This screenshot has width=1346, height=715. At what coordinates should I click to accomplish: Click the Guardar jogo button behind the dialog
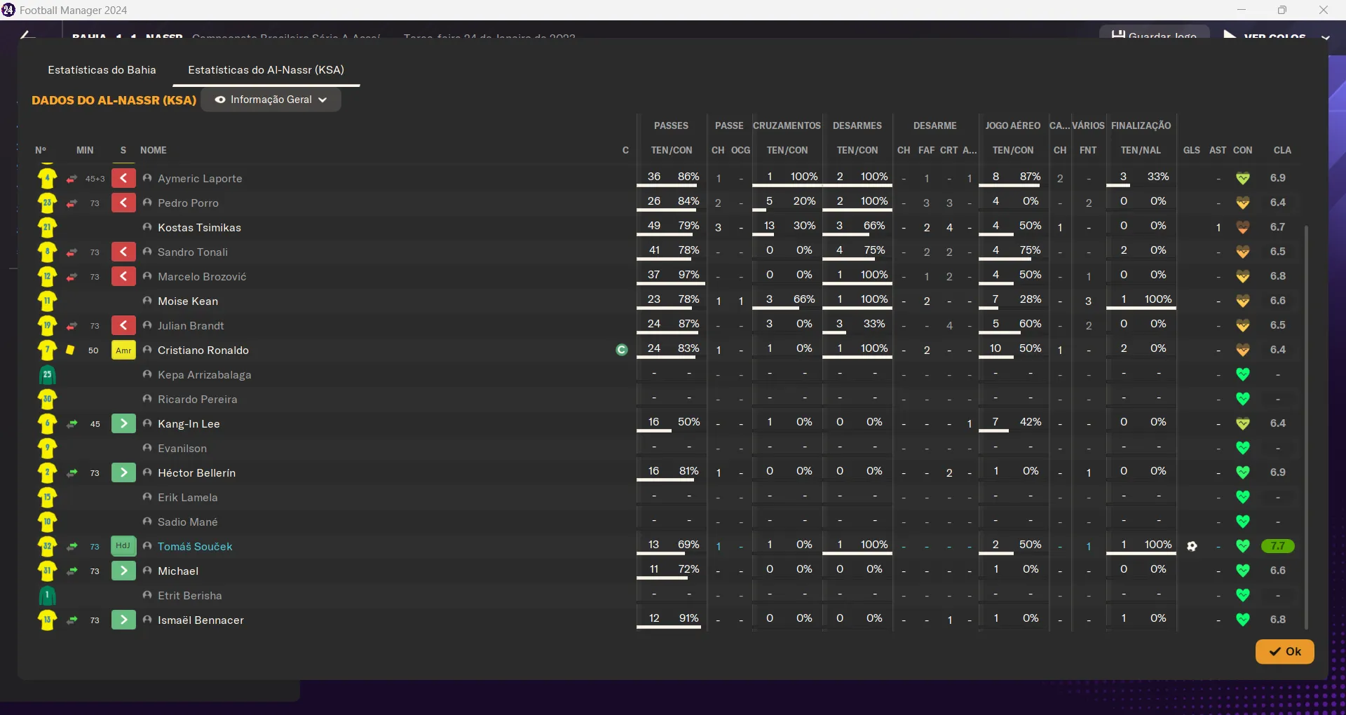click(1155, 33)
